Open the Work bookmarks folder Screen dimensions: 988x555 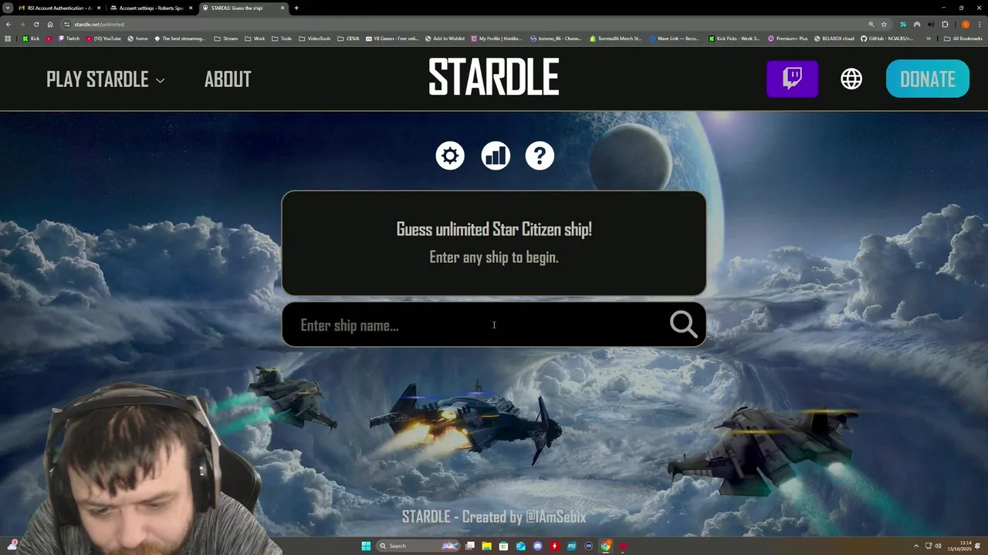[255, 38]
